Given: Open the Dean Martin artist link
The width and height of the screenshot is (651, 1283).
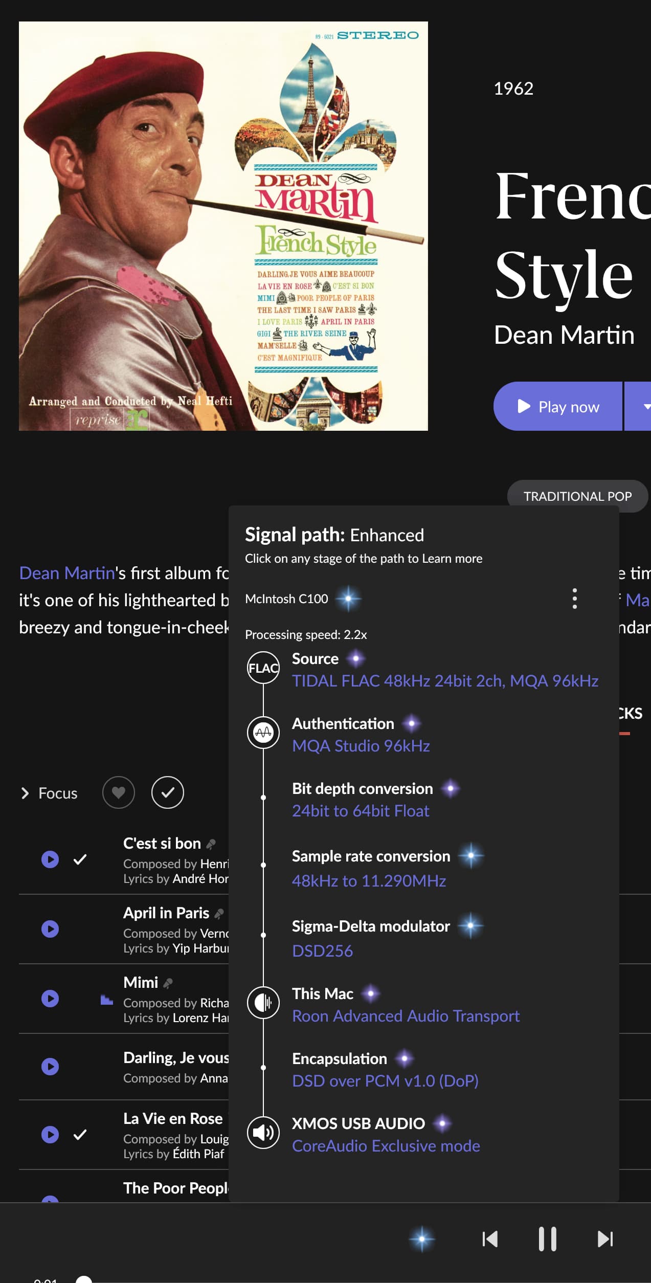Looking at the screenshot, I should pyautogui.click(x=67, y=573).
